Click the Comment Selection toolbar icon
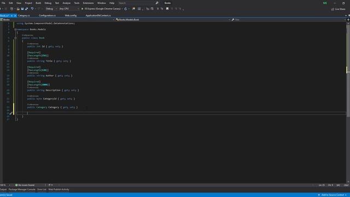Viewport: 350px width, 197px height. 148,9
